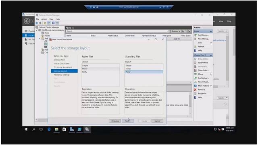Click Back arrow in Failover Cluster Manager toolbar
This screenshot has width=258, height=145.
(37, 23)
